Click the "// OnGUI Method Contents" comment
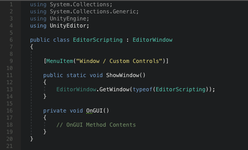248x150 pixels. tap(96, 125)
